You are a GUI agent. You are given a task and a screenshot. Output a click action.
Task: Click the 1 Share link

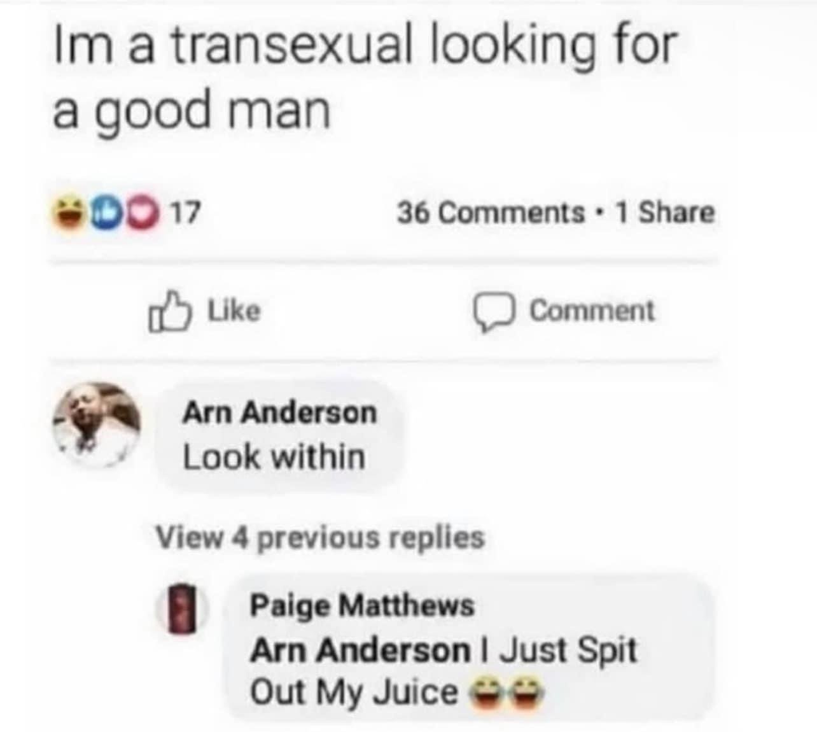(x=665, y=212)
